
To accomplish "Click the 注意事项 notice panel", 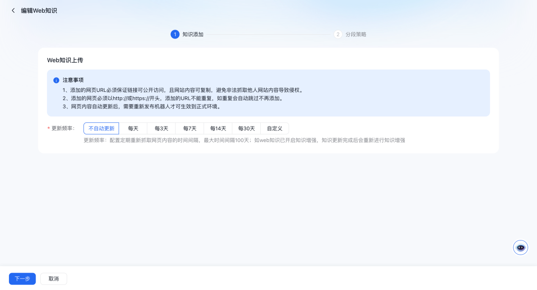I will 268,93.
